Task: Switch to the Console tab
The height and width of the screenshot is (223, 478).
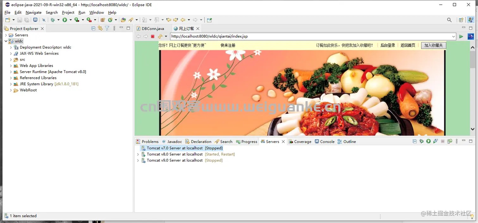Action: 327,141
